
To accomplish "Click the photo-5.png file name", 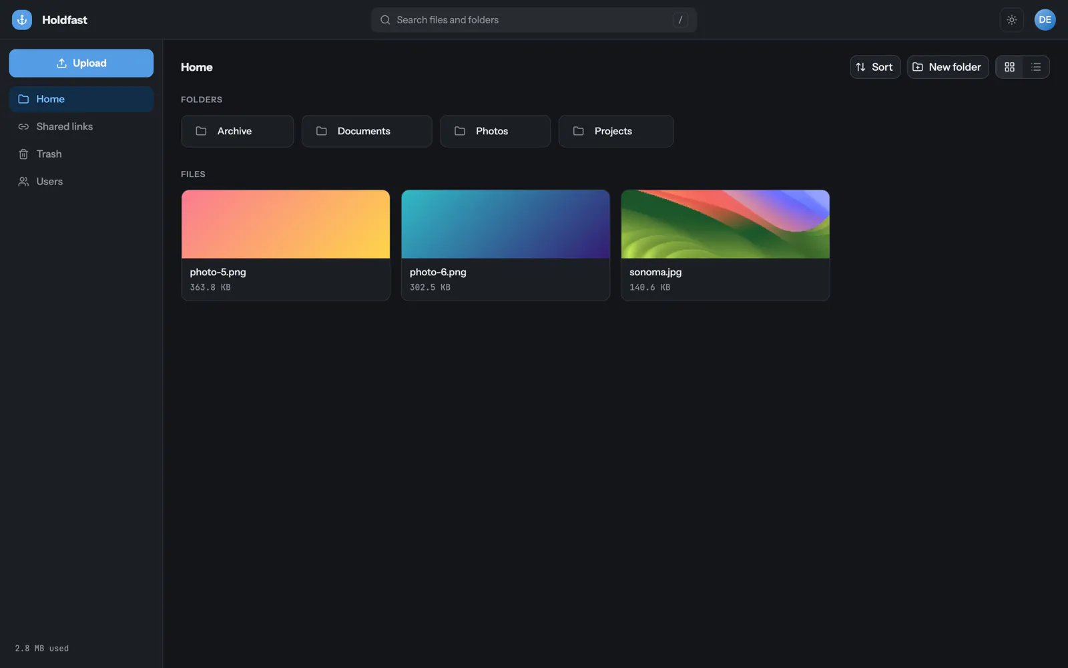I will tap(218, 272).
